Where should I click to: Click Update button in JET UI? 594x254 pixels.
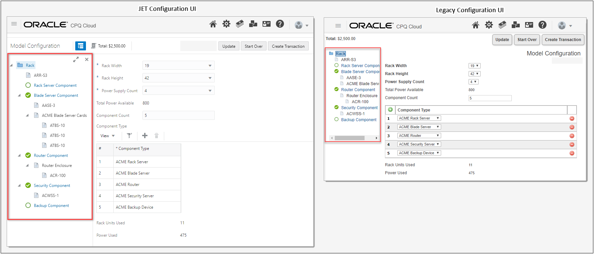pos(229,46)
